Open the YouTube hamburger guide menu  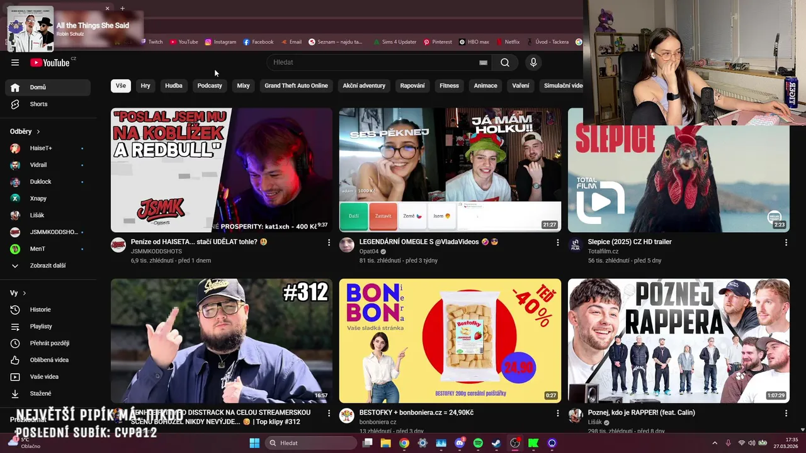click(x=15, y=62)
